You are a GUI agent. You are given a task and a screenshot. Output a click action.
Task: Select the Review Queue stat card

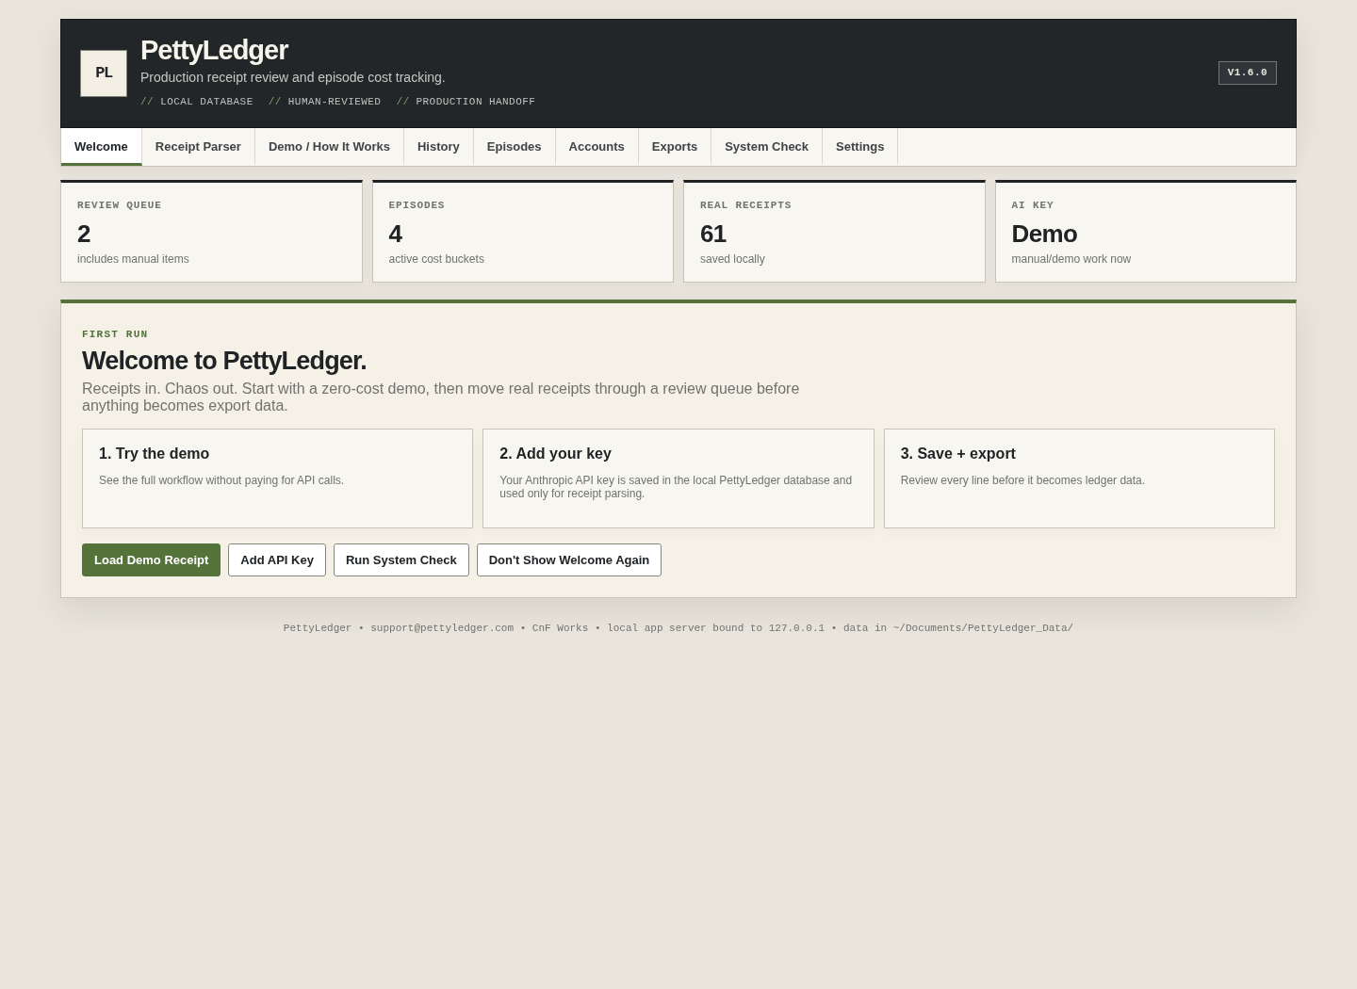[211, 232]
